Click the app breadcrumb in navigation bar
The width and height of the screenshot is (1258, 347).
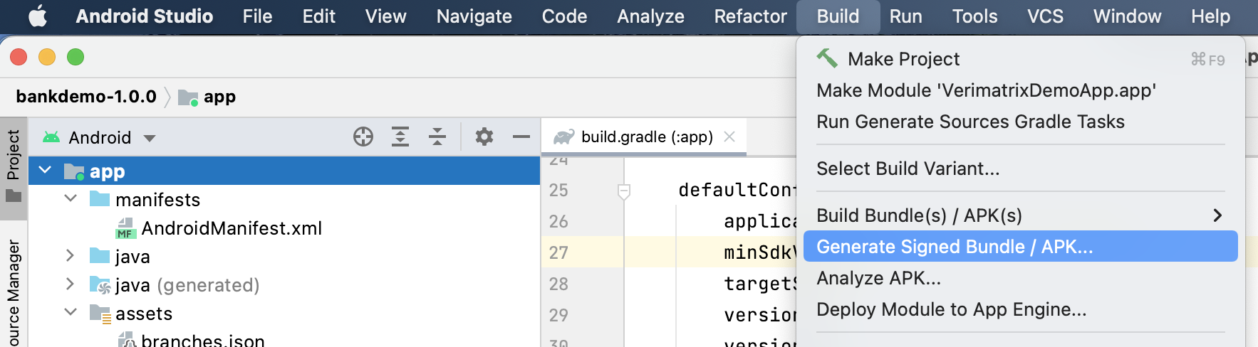point(219,97)
